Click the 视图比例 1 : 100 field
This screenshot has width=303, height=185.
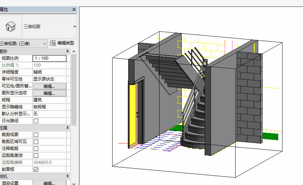[49, 58]
